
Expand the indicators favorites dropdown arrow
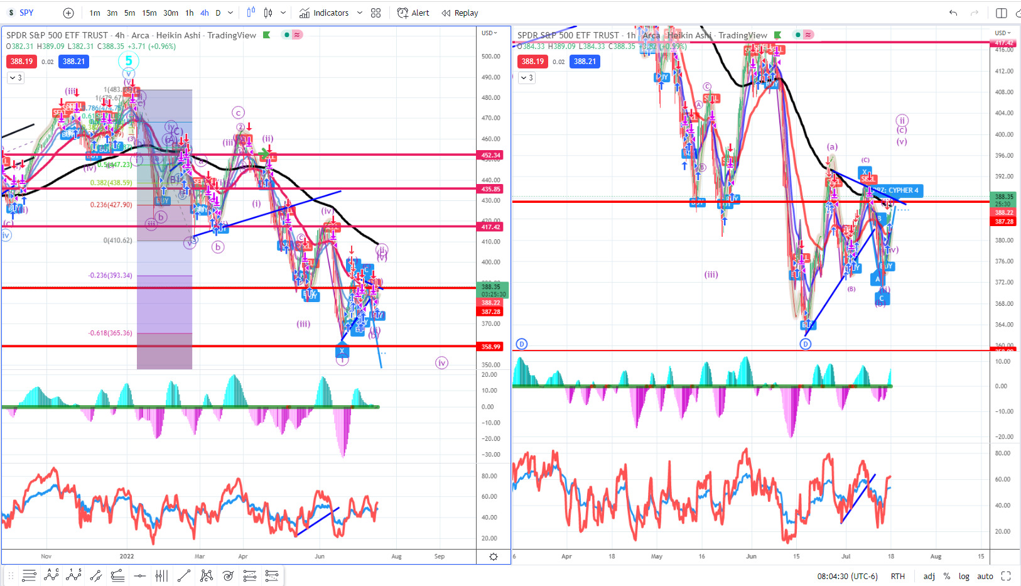pos(360,13)
